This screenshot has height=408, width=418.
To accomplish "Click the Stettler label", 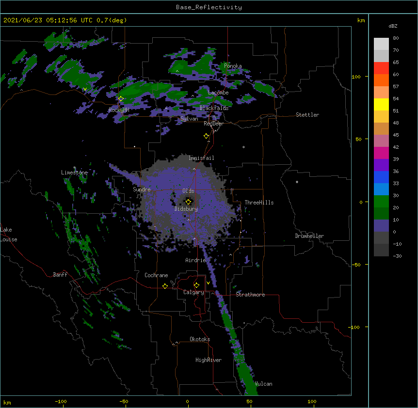I will 307,115.
